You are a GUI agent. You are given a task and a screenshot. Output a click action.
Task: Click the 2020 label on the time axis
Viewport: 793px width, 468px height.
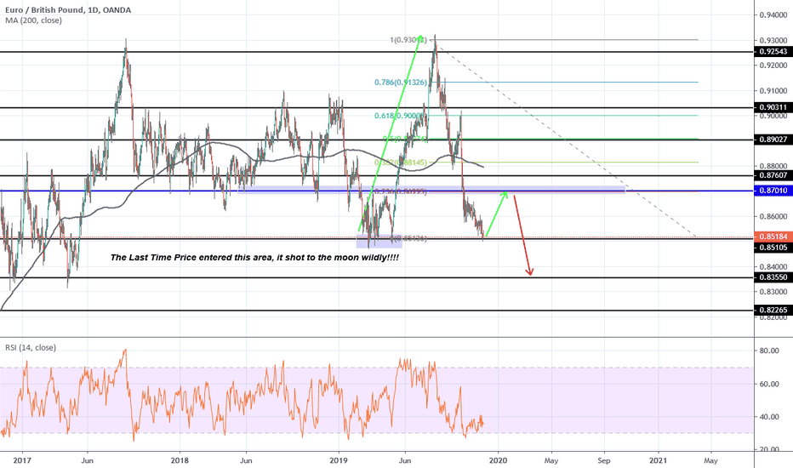[x=498, y=459]
